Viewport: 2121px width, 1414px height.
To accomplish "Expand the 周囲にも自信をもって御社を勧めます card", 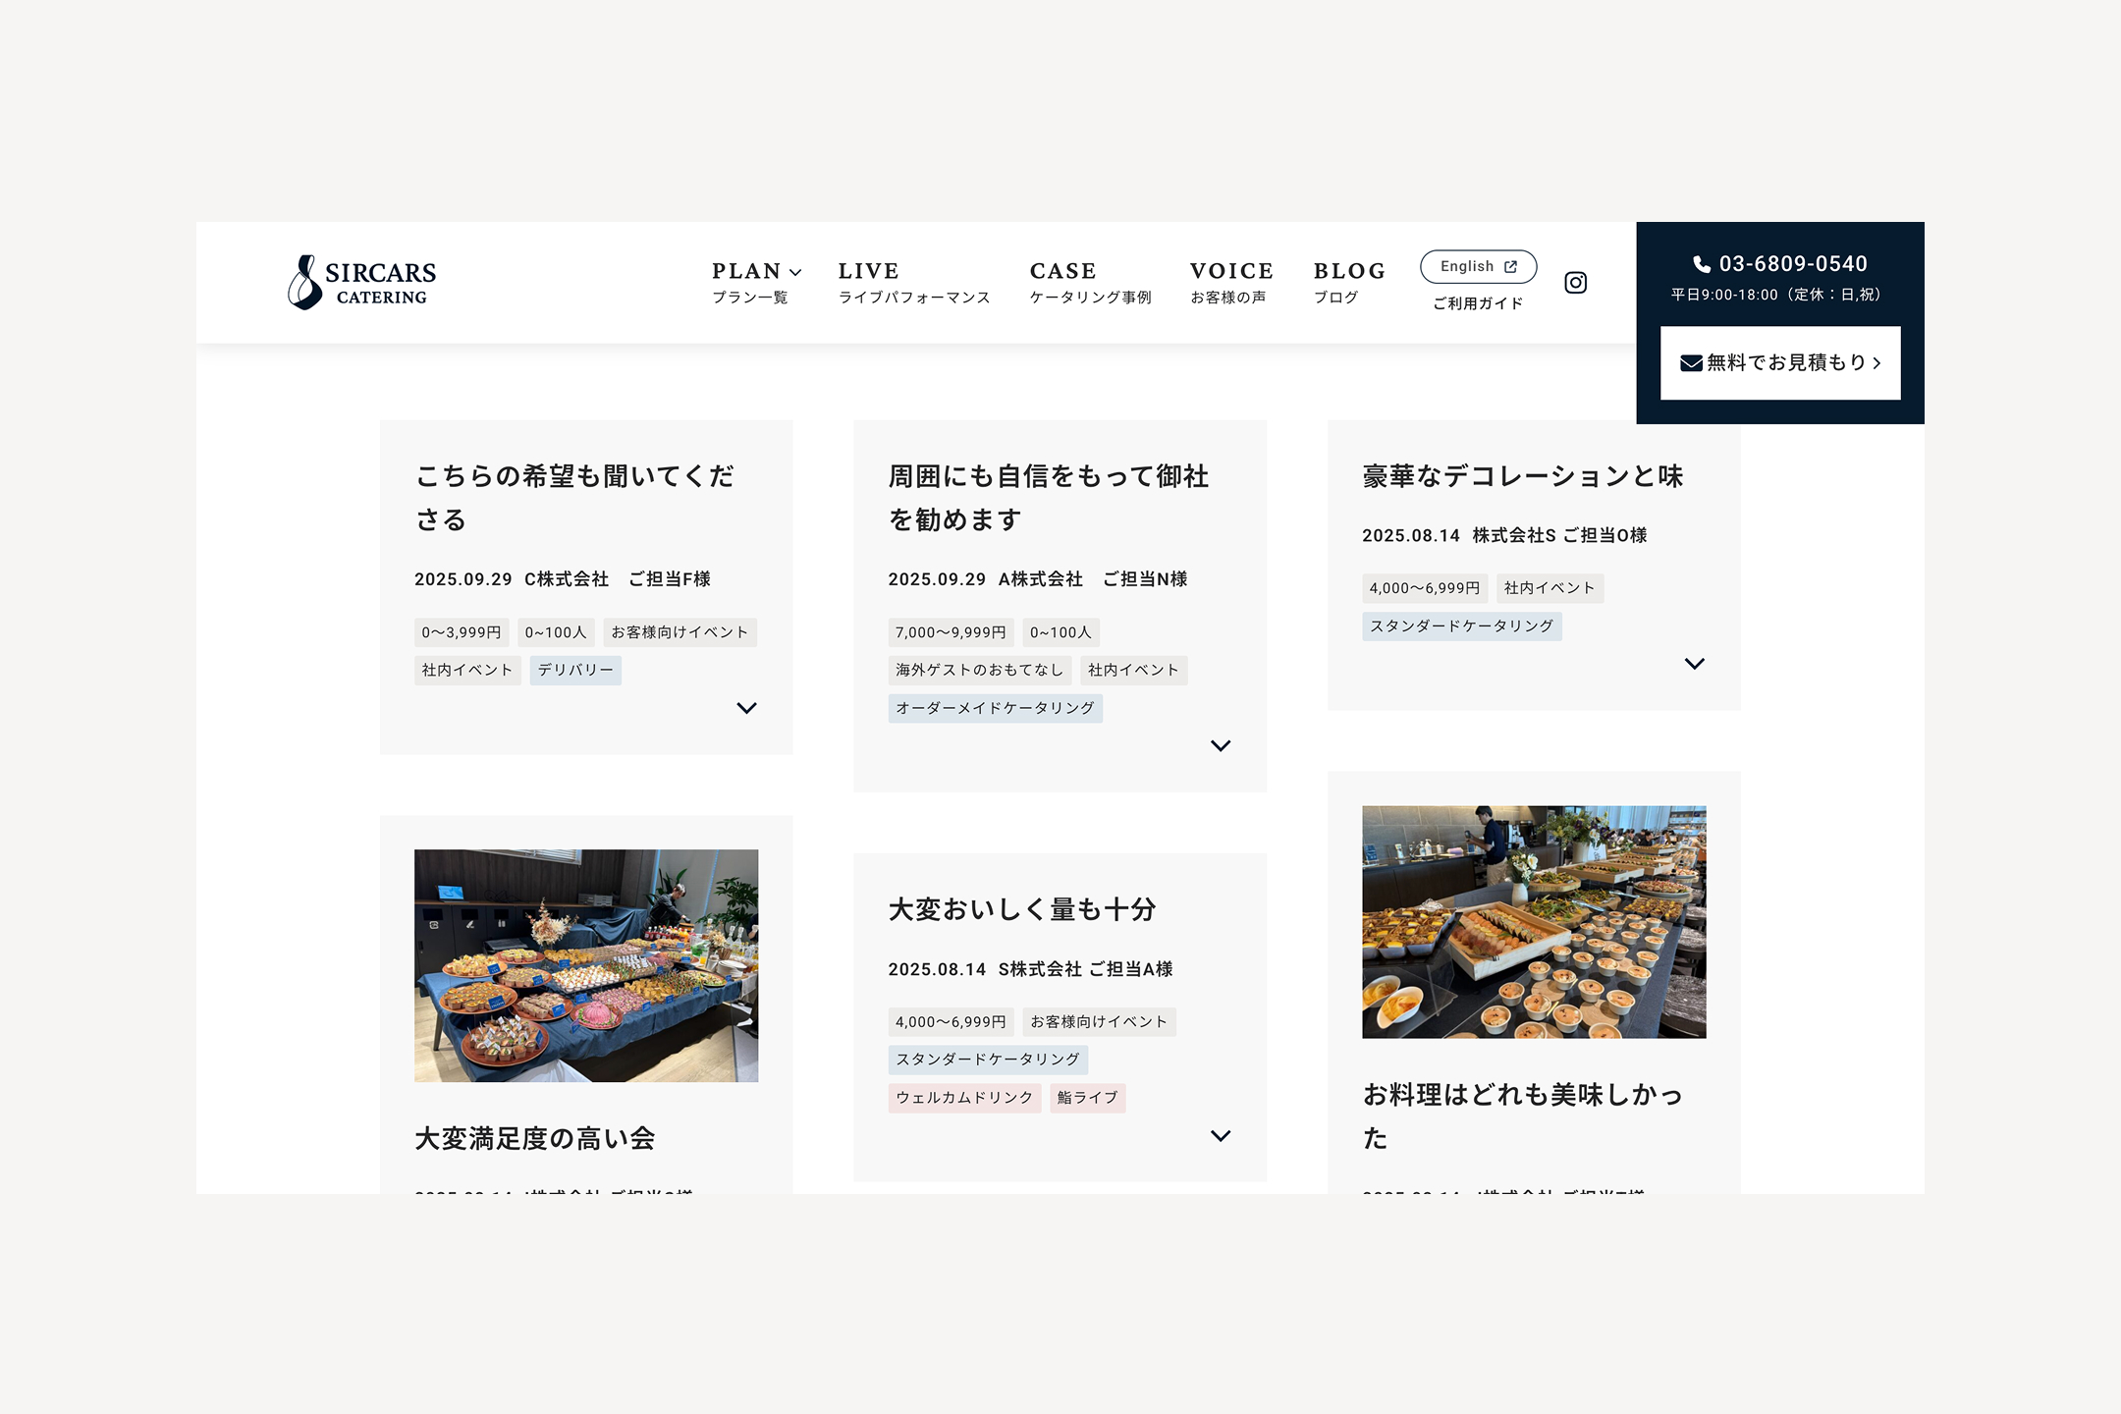I will click(1221, 746).
